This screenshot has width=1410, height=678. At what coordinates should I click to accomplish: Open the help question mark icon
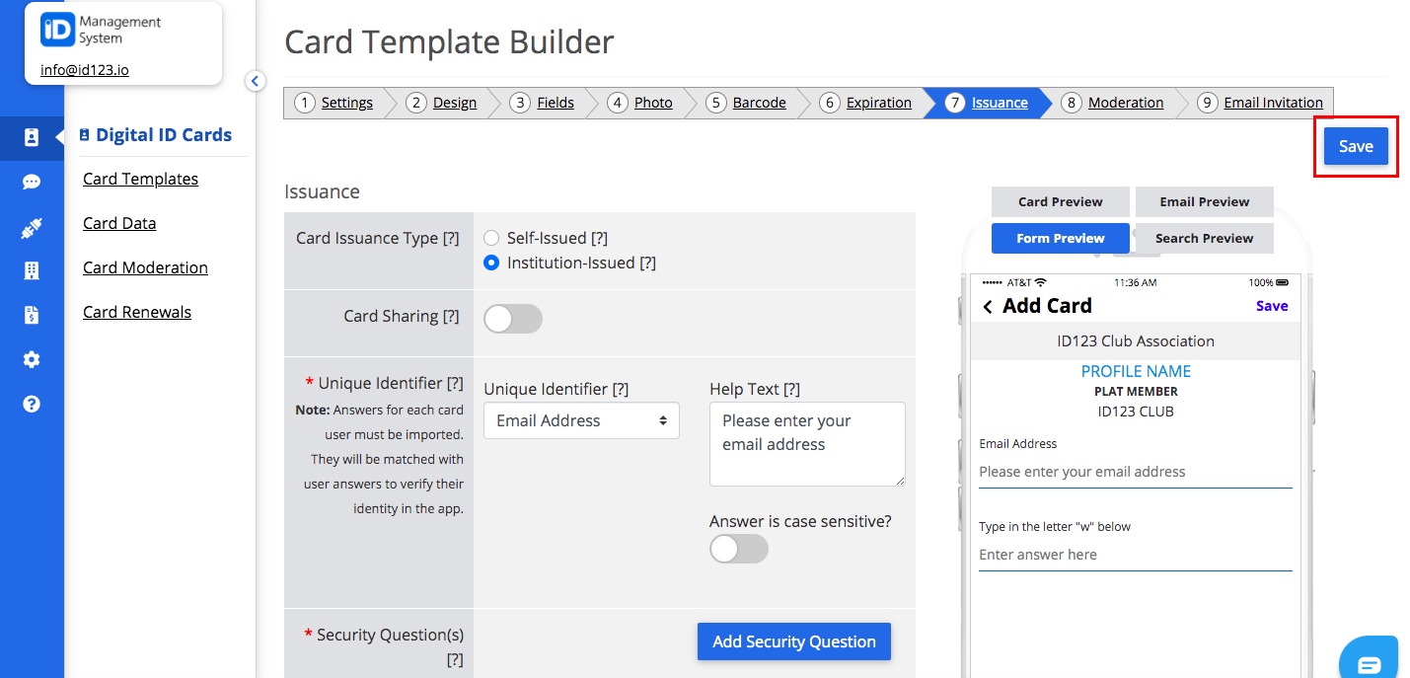pyautogui.click(x=32, y=404)
